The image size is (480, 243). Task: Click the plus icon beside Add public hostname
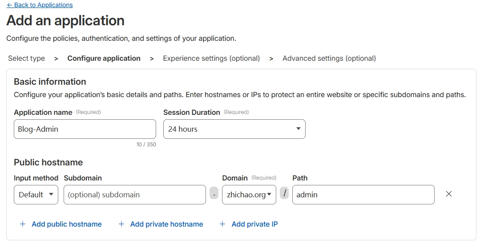coord(23,224)
